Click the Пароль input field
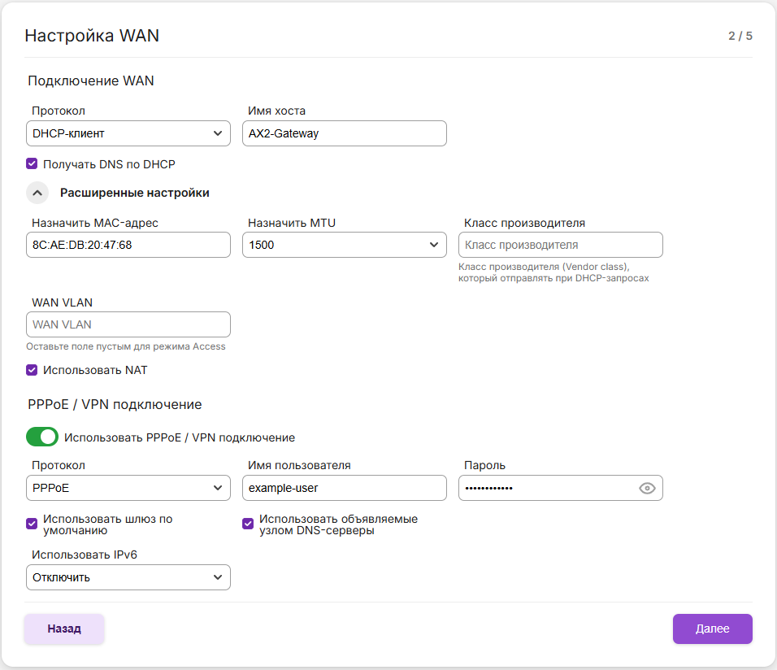The width and height of the screenshot is (777, 670). tap(546, 488)
